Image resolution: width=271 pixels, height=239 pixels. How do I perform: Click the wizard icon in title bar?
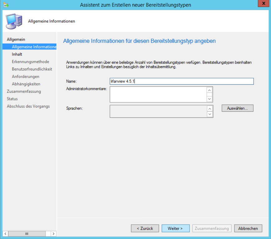6,5
